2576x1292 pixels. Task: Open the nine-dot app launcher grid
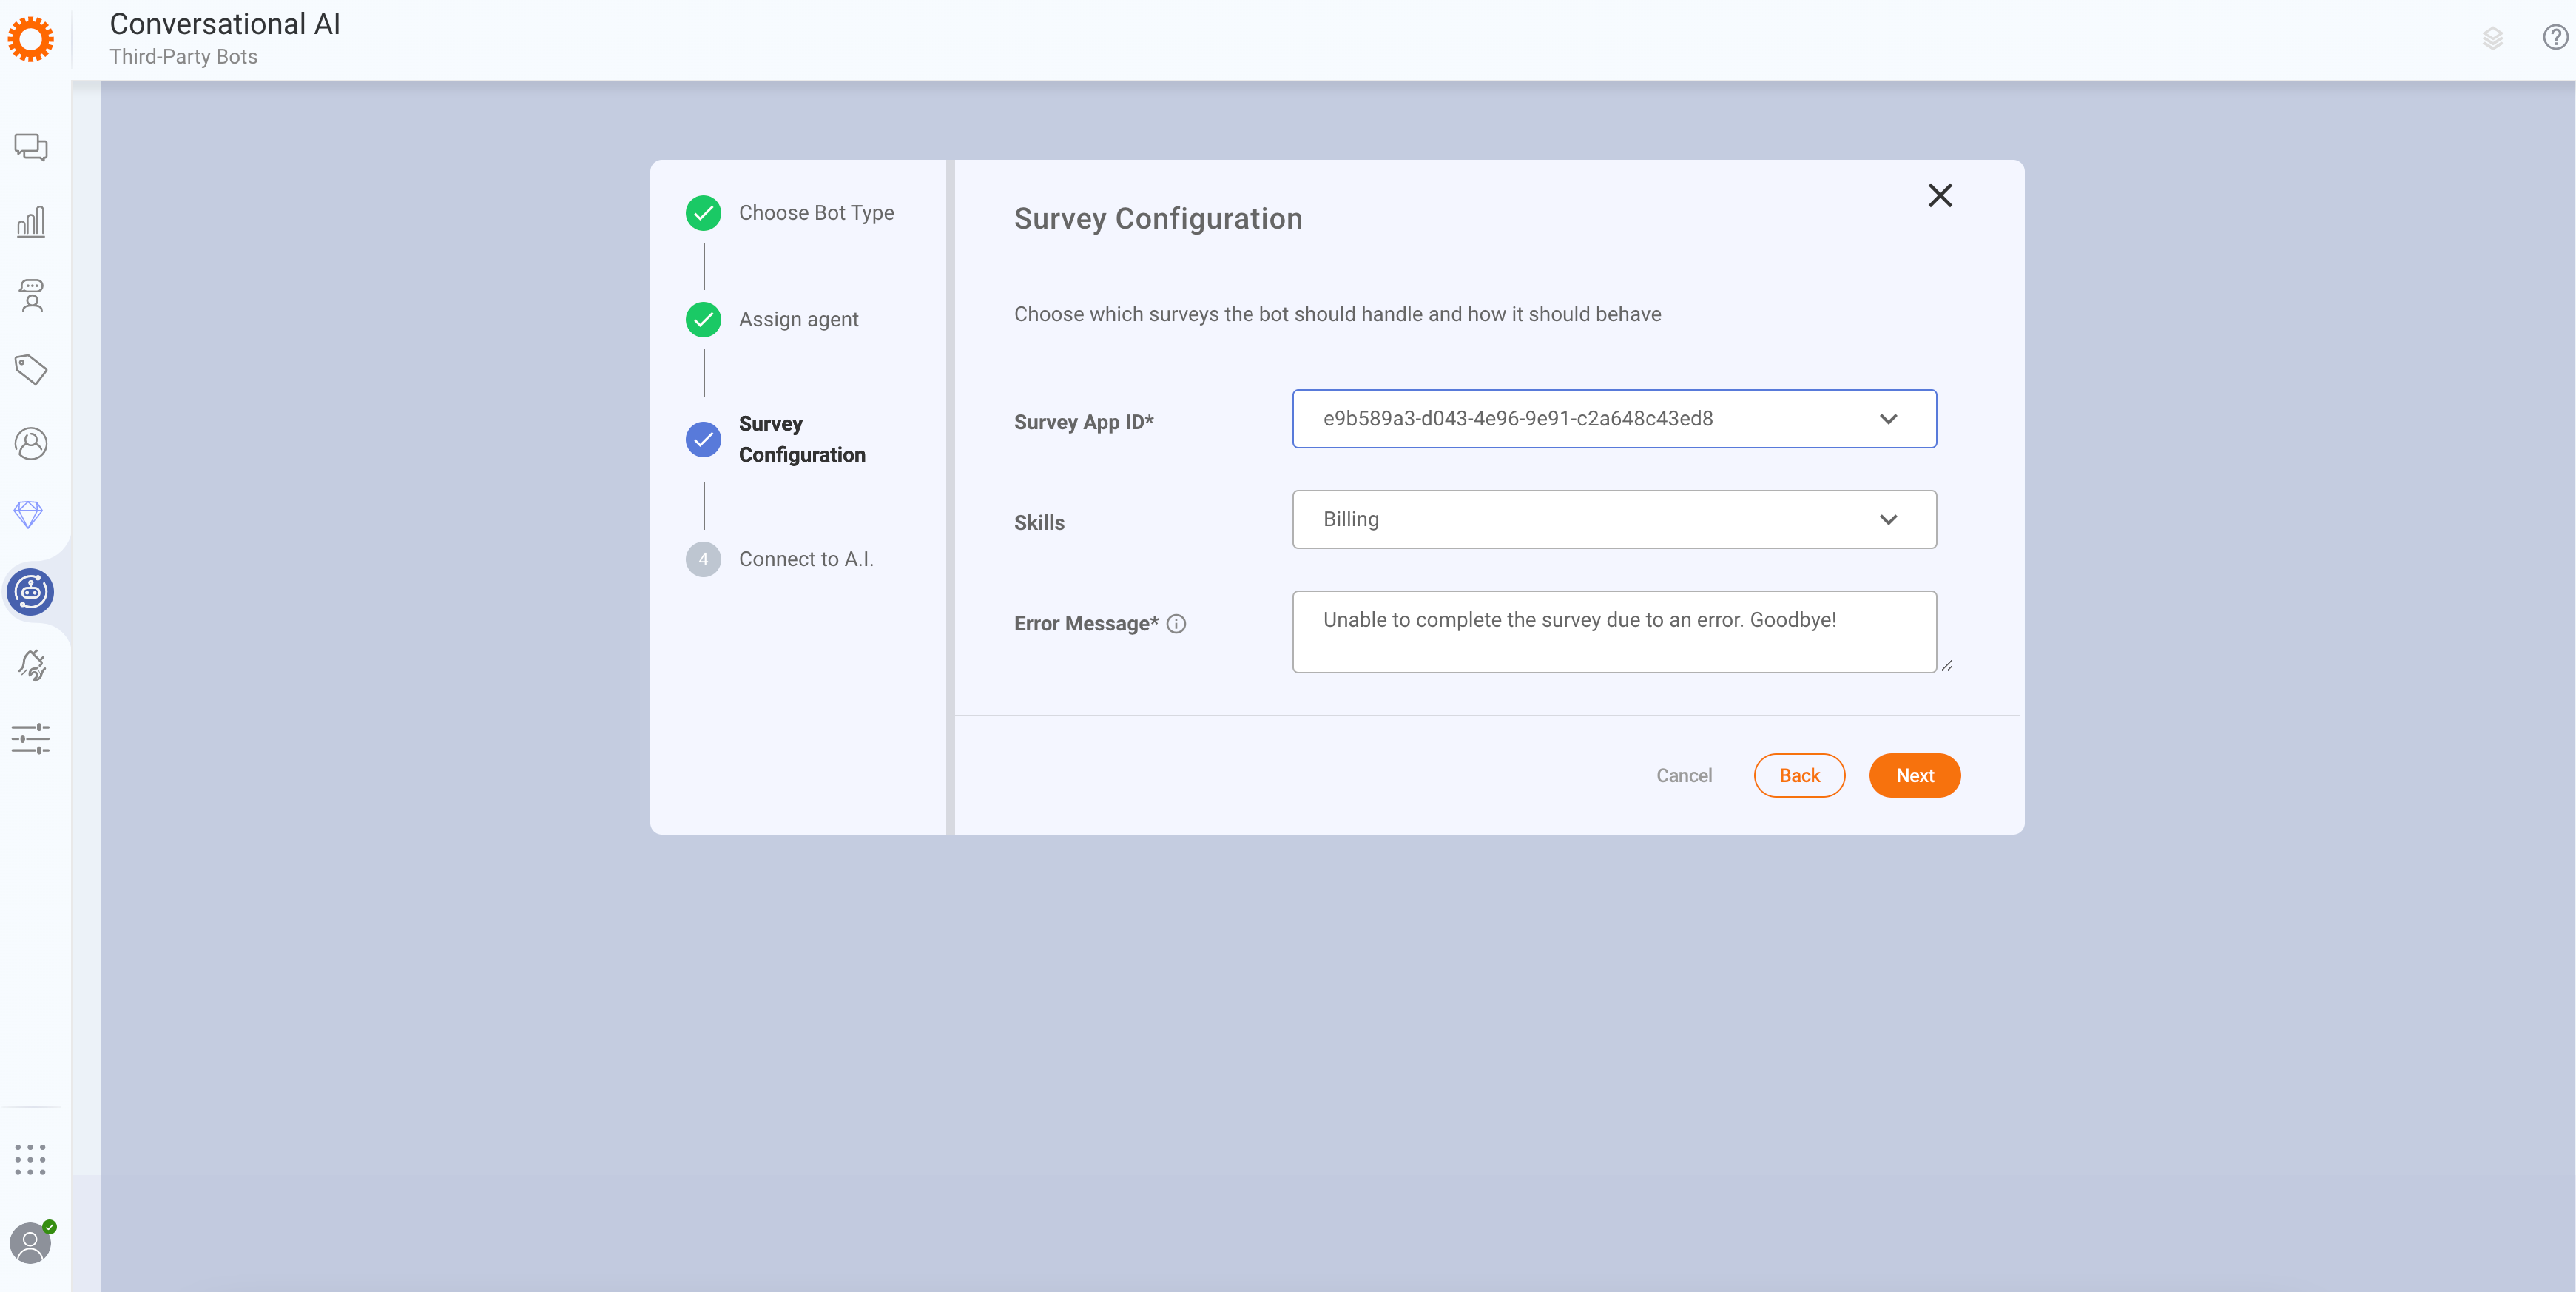(31, 1160)
